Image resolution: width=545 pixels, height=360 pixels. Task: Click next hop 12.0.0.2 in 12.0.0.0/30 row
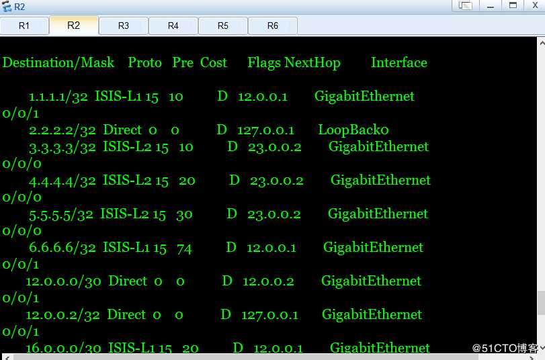(x=268, y=281)
